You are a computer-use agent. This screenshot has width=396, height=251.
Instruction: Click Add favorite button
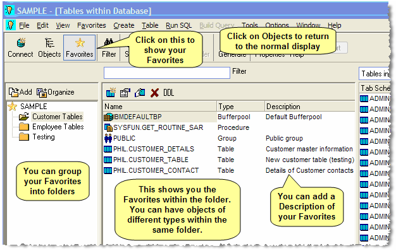coord(20,92)
